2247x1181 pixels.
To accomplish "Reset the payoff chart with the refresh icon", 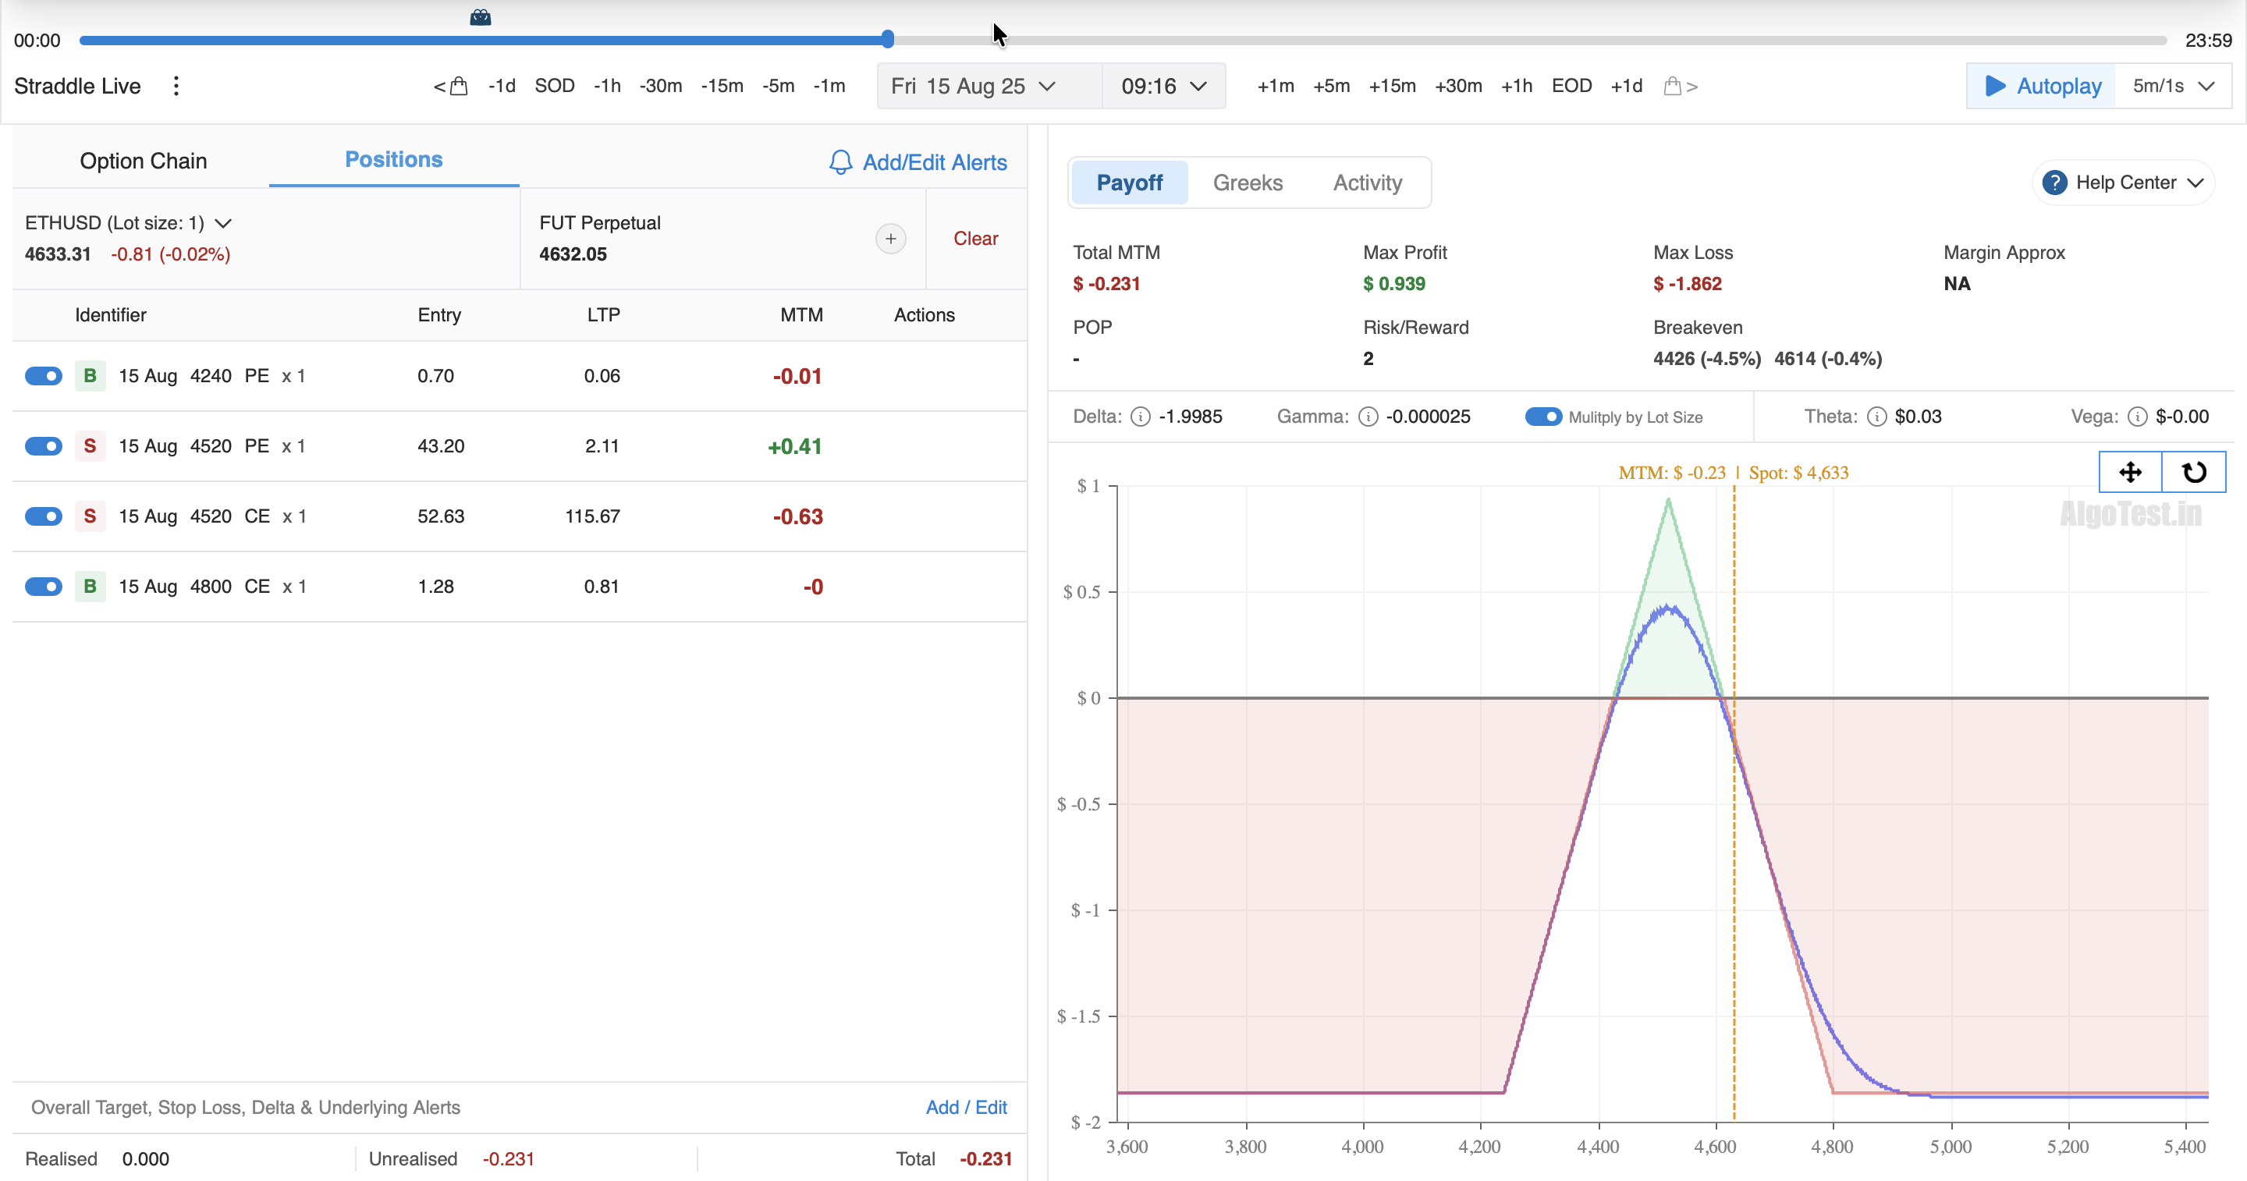I will coord(2193,472).
